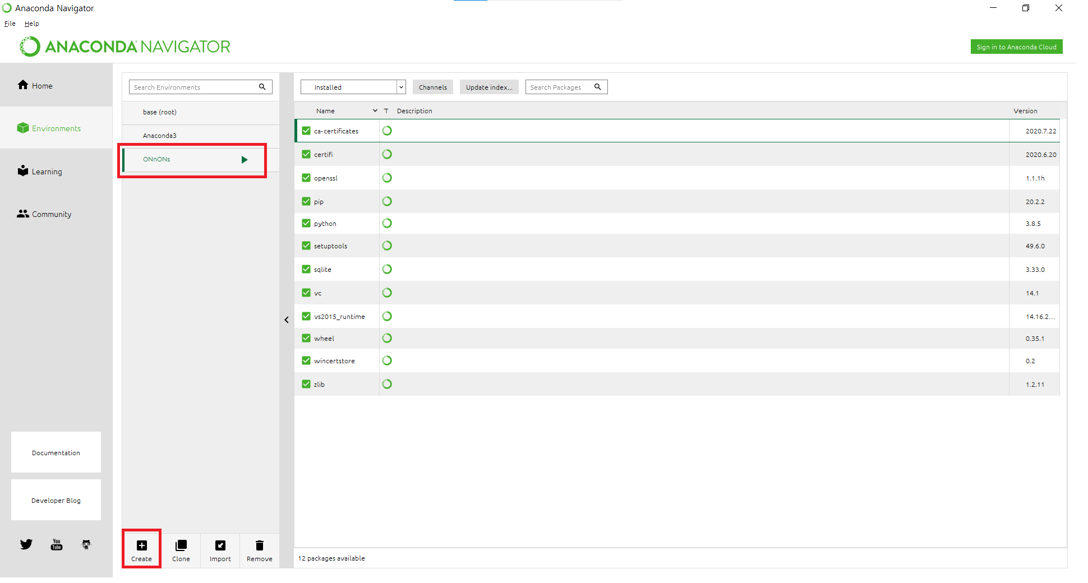Image resolution: width=1088 pixels, height=583 pixels.
Task: Toggle the setuptools package checkbox
Action: click(x=306, y=246)
